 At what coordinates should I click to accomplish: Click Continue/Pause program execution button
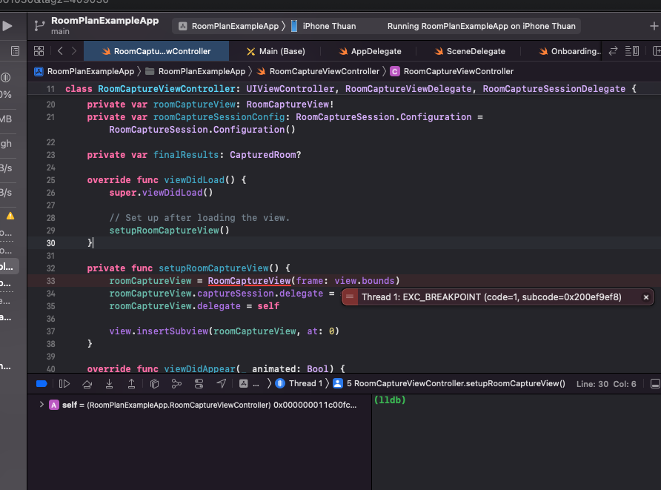[x=64, y=383]
